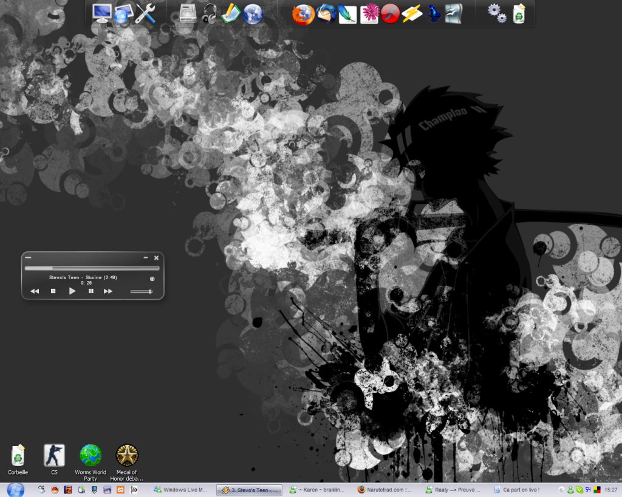Screen dimensions: 622x497
Task: Open the Windows Start button
Action: pos(15,490)
